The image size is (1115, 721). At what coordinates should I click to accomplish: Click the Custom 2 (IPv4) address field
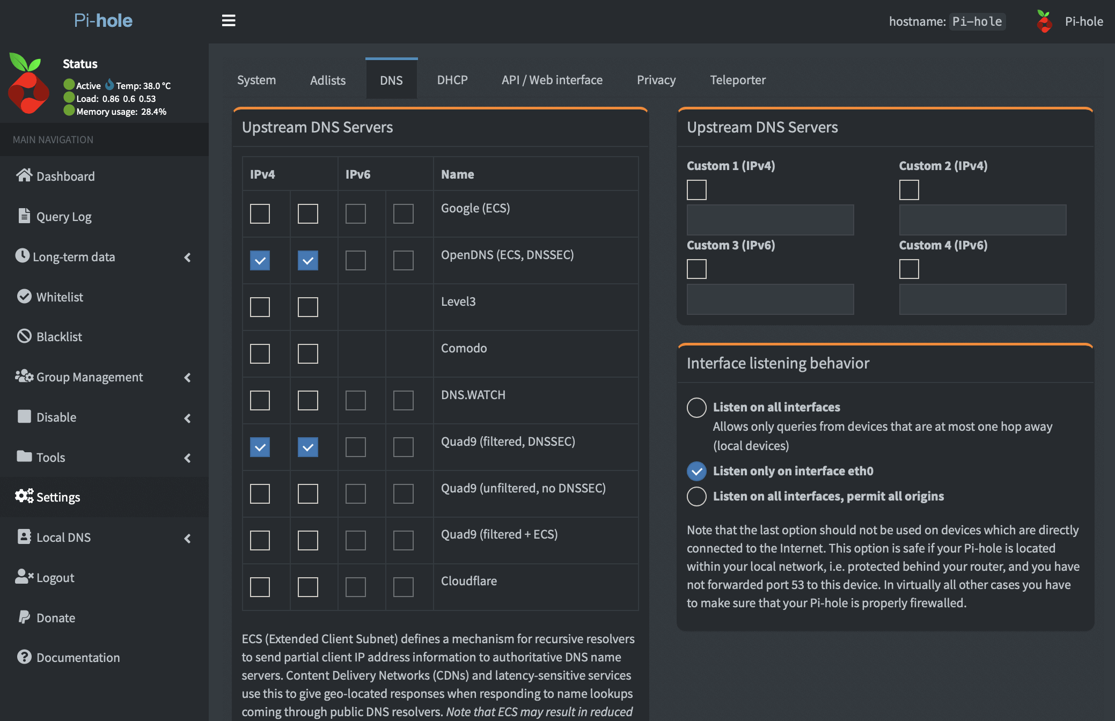[x=982, y=220]
